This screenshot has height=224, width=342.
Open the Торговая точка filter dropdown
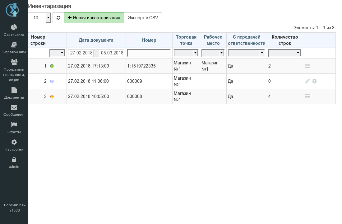point(186,53)
